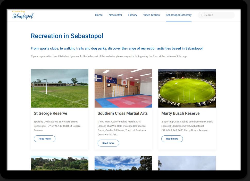The image size is (250, 181).
Task: Read more about Marty Busch Reserve
Action: click(x=172, y=139)
